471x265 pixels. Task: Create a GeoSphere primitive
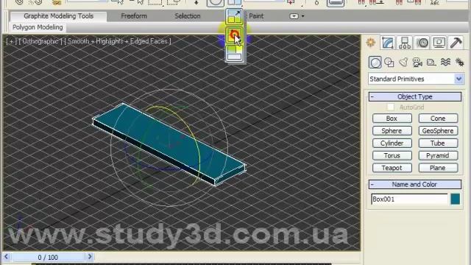[438, 131]
